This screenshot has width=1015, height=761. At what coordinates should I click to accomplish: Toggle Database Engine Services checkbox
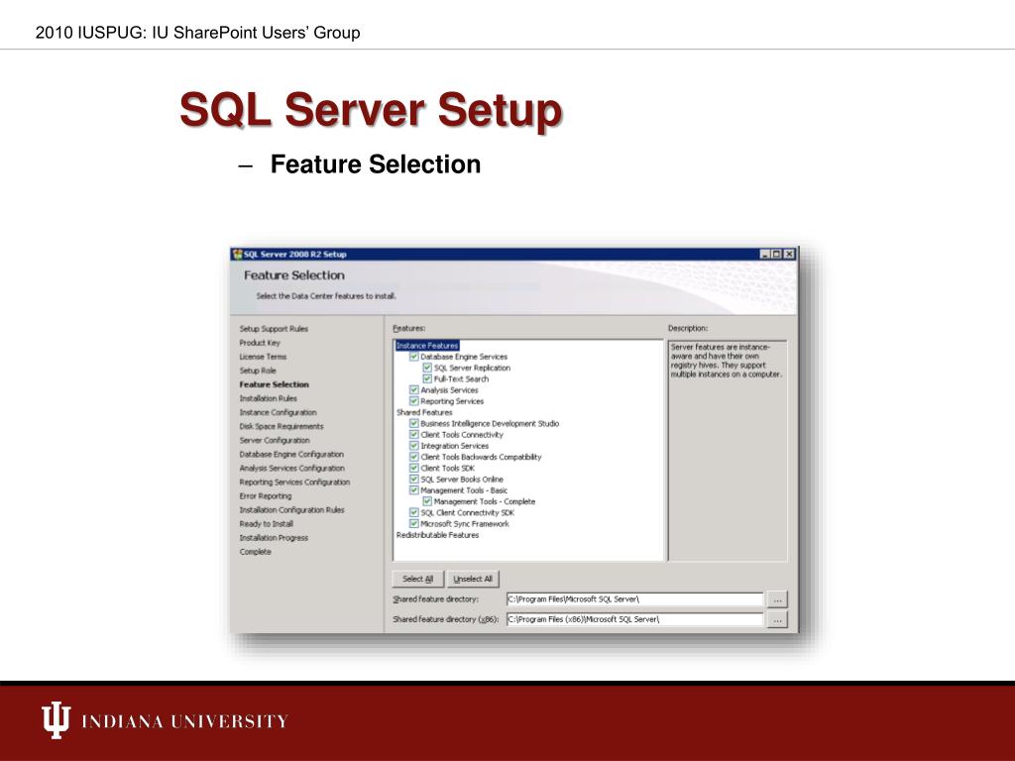point(414,357)
